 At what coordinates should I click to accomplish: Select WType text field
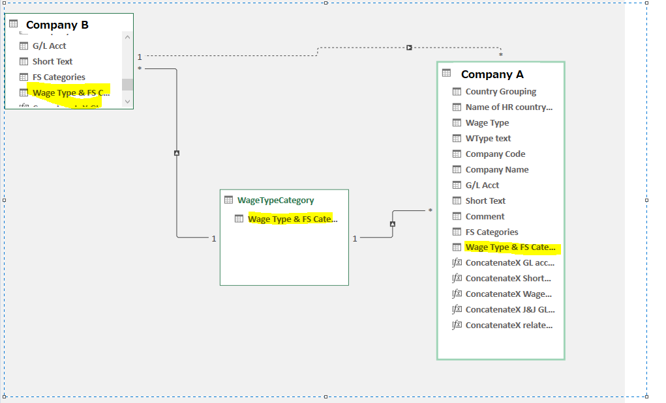(x=488, y=139)
